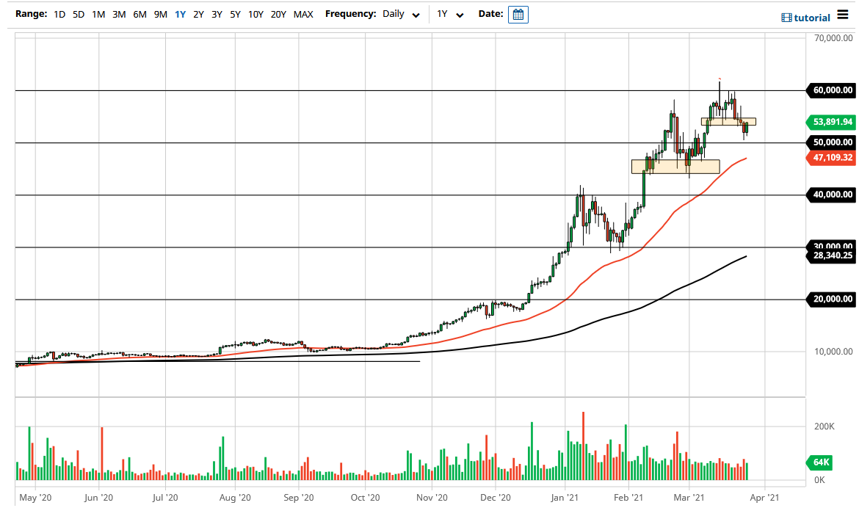Select the 1M range option
859x508 pixels.
[x=97, y=14]
